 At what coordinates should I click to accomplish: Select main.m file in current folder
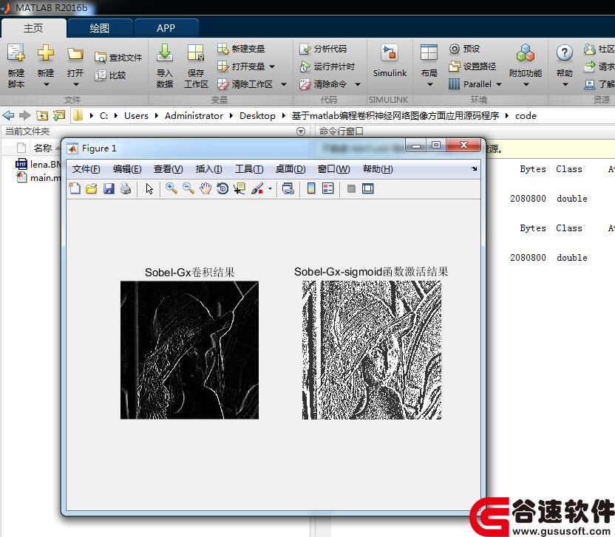[x=38, y=177]
